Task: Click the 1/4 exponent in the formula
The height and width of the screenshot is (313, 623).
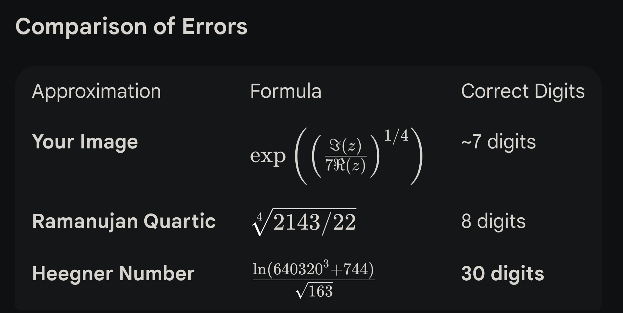Action: tap(396, 136)
